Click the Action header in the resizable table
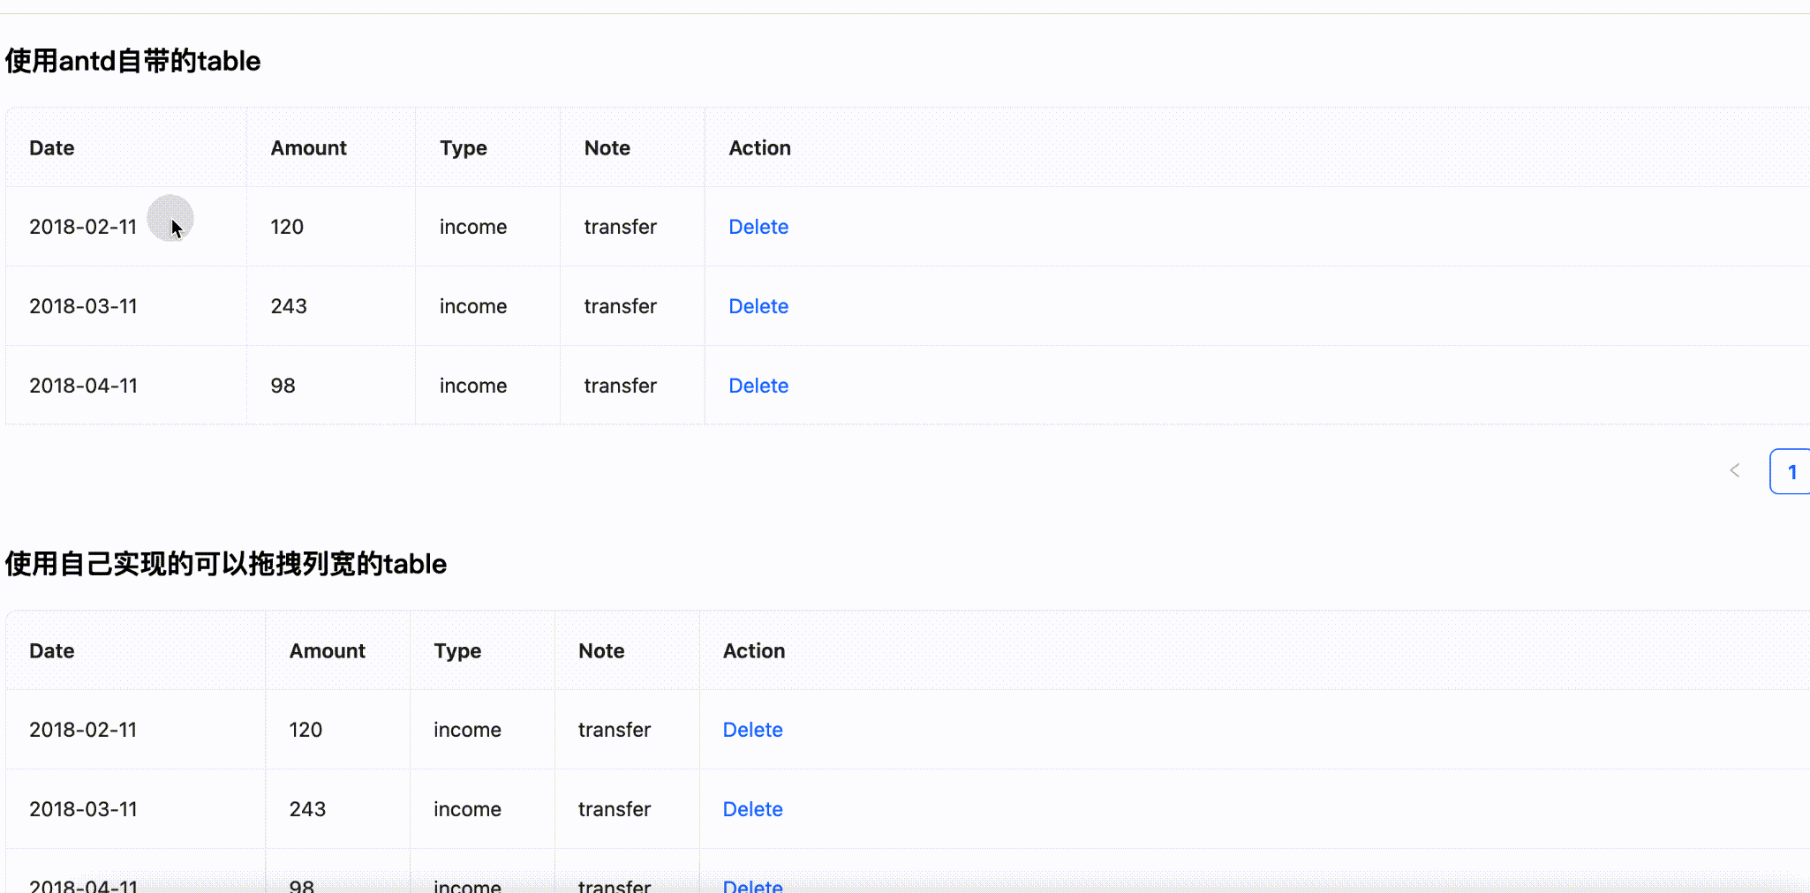 click(754, 651)
